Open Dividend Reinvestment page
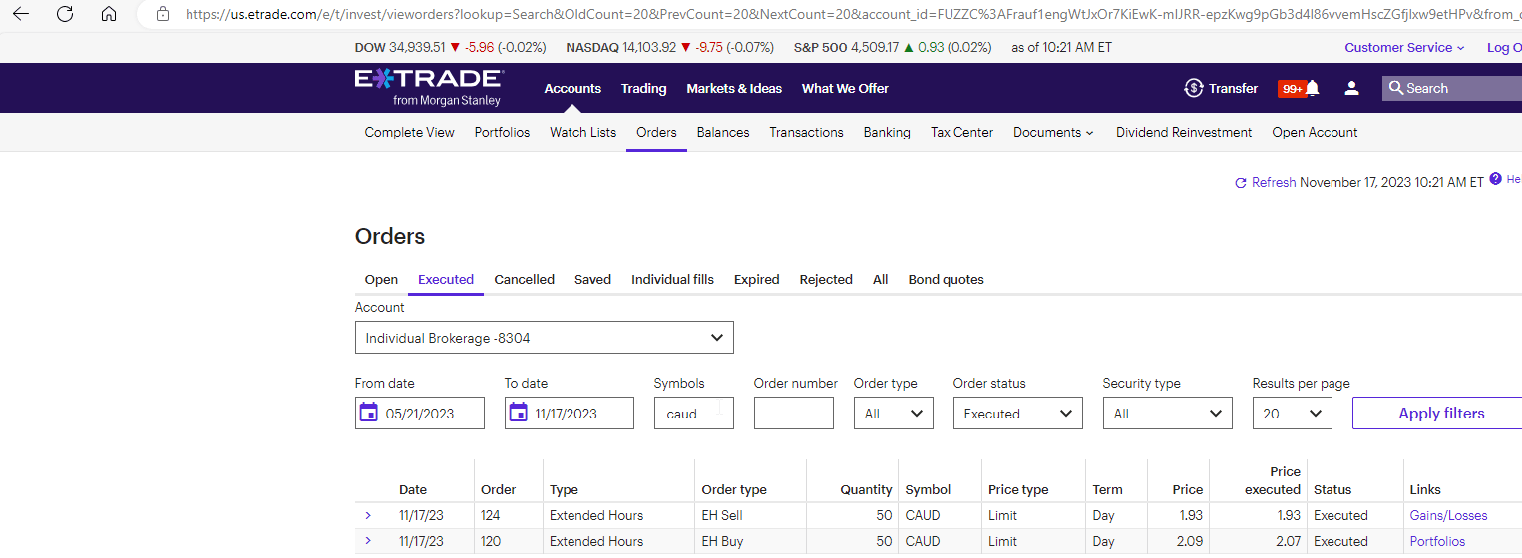This screenshot has width=1522, height=558. (x=1184, y=132)
